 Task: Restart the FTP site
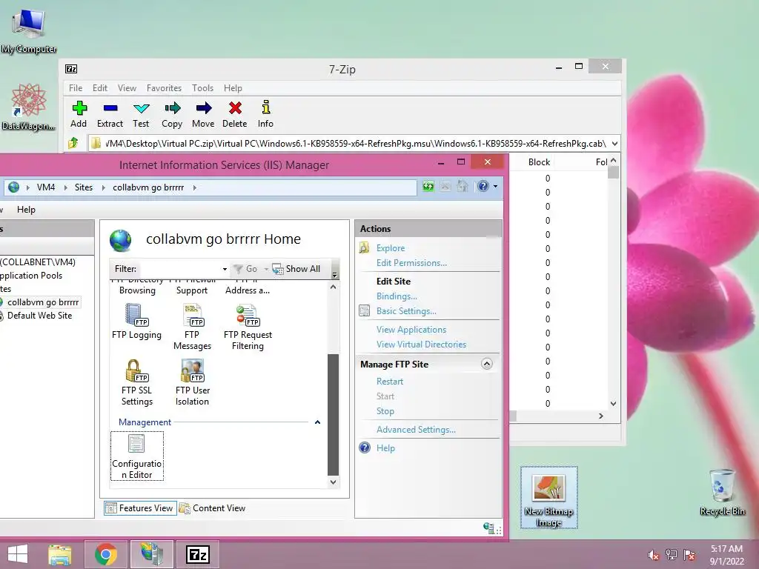point(390,382)
